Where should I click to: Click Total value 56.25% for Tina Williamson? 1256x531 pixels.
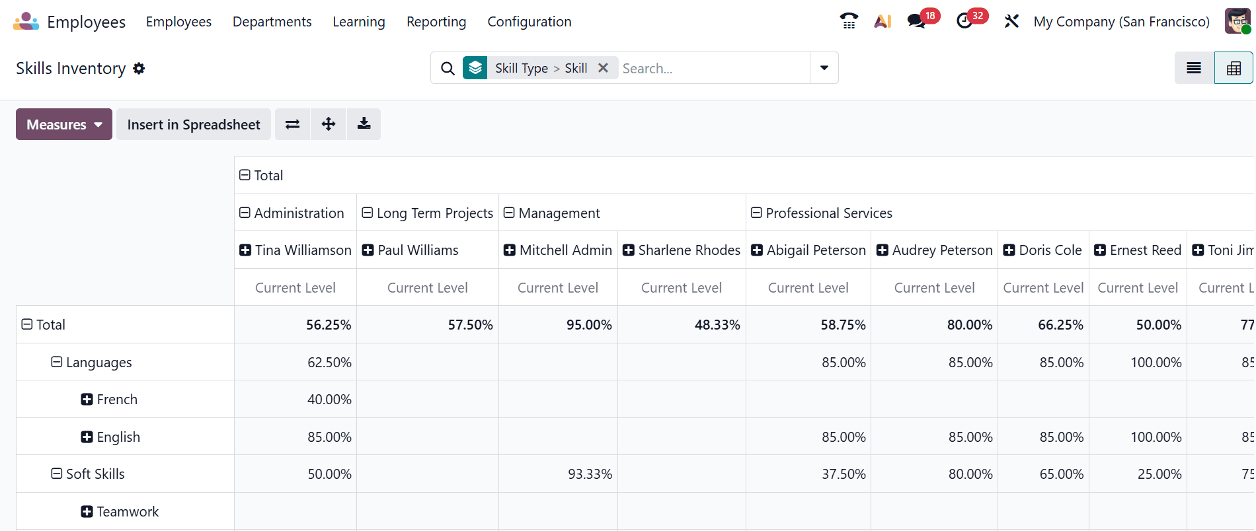(295, 324)
